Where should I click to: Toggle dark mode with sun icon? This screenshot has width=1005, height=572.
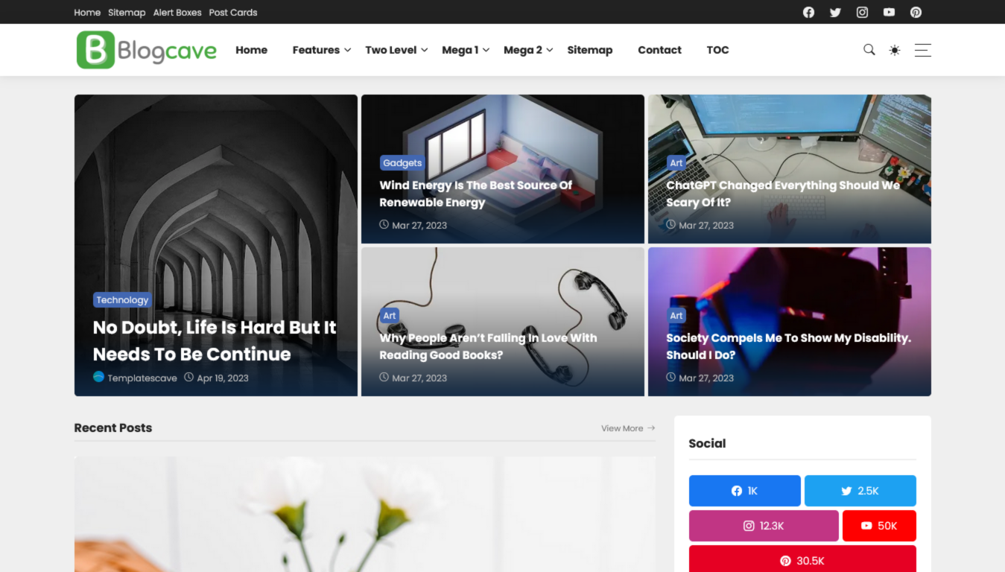(895, 50)
